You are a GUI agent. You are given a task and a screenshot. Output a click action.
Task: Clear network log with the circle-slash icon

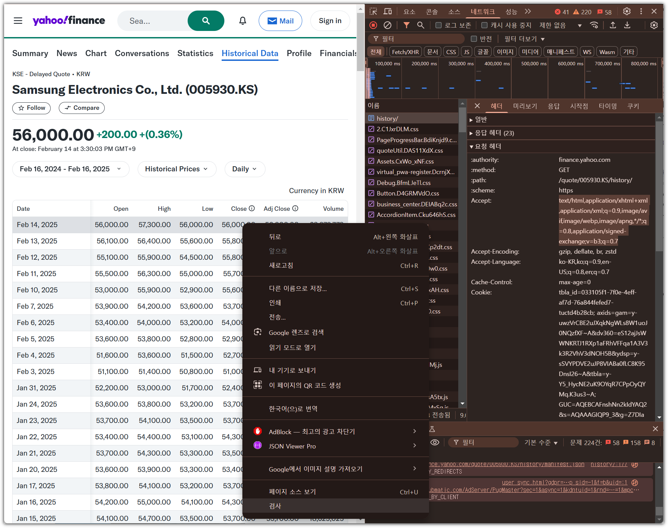(x=387, y=25)
